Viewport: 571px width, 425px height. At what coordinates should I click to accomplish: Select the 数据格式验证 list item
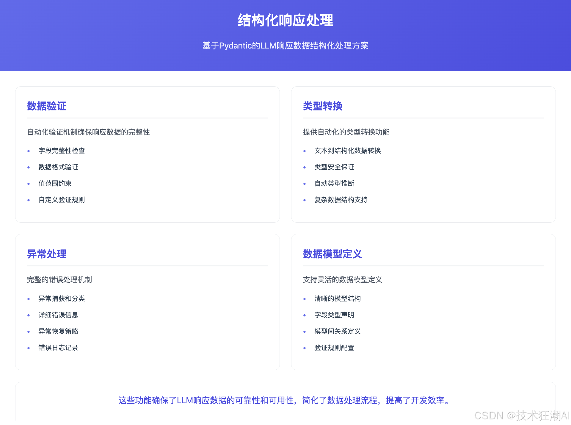[x=58, y=167]
